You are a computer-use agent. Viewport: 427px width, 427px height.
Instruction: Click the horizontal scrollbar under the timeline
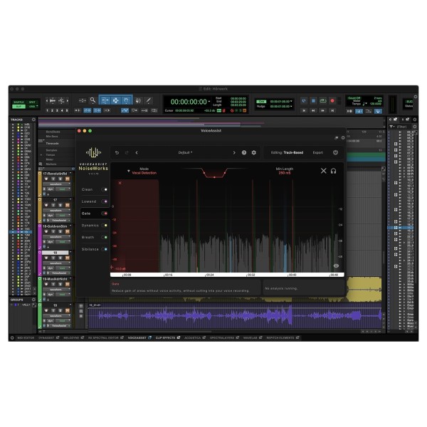pyautogui.click(x=149, y=332)
